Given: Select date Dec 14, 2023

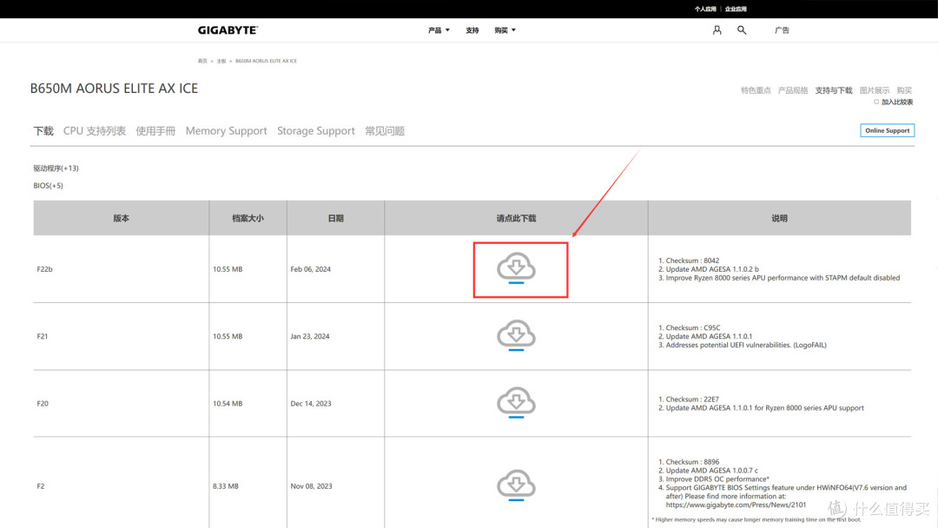Looking at the screenshot, I should (311, 404).
